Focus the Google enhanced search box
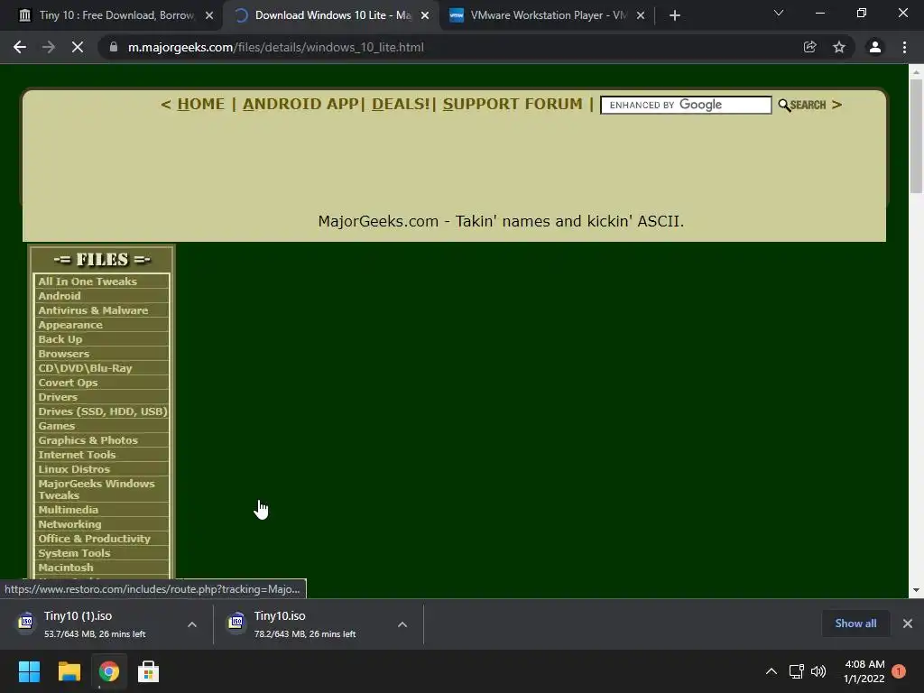This screenshot has width=924, height=693. [686, 105]
